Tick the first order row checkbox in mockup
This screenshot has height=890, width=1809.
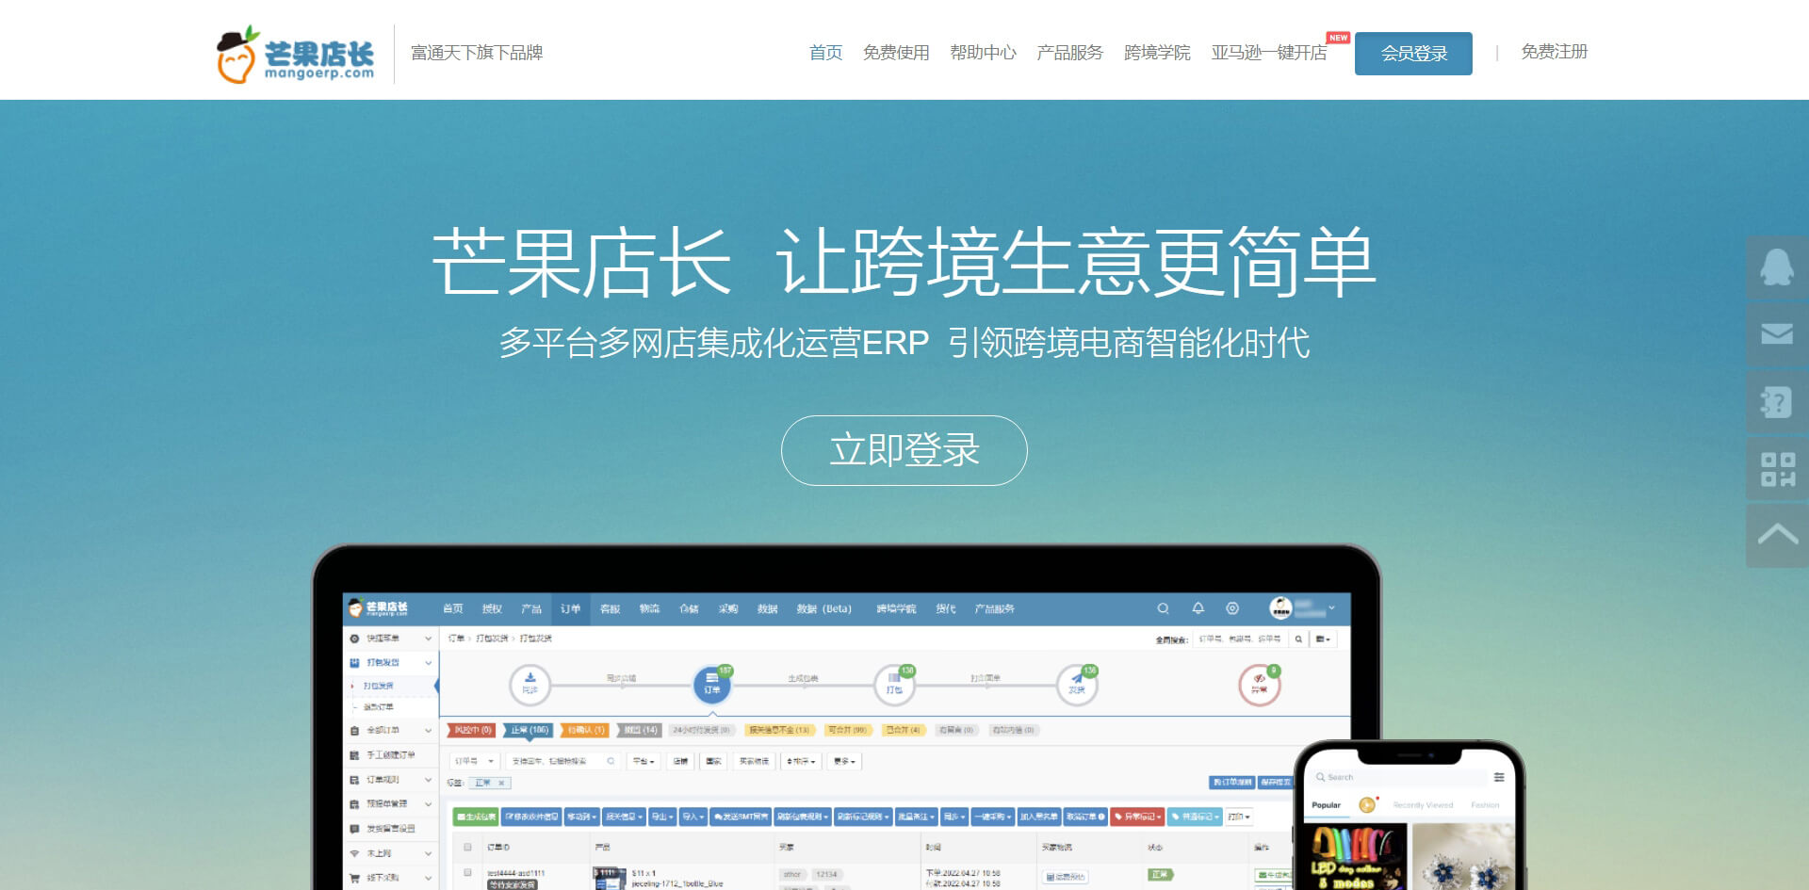pos(467,873)
